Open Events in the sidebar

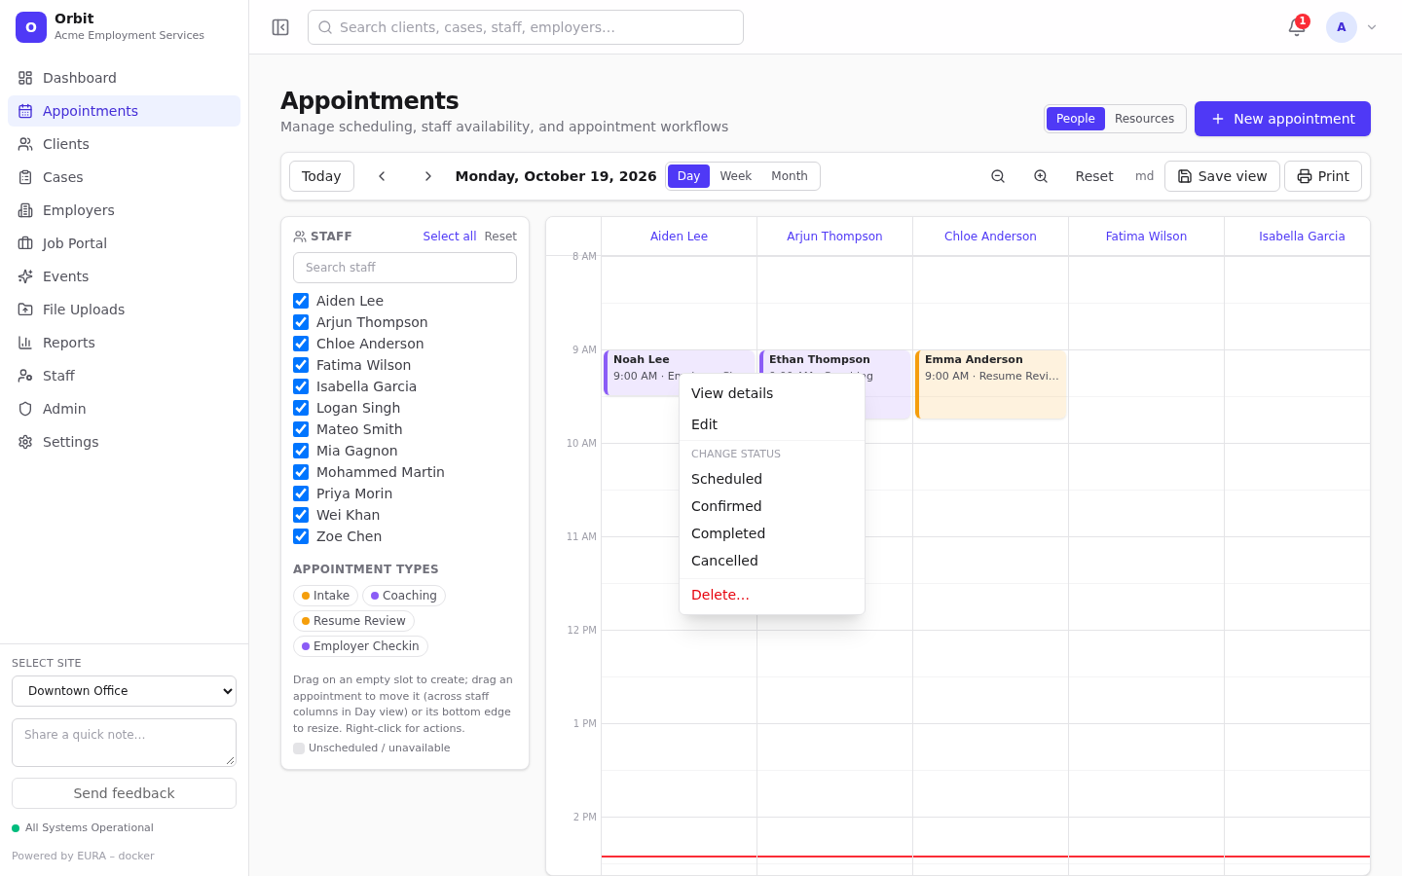(124, 276)
